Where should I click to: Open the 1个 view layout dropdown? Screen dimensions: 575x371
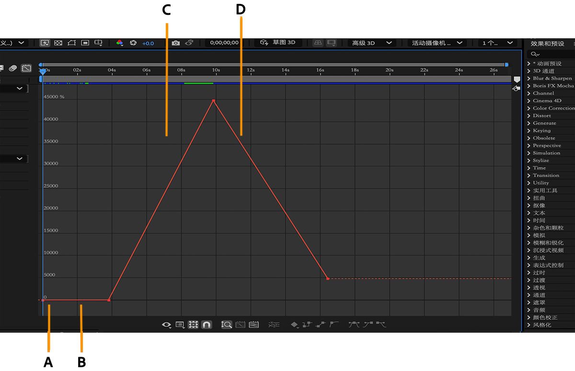497,43
